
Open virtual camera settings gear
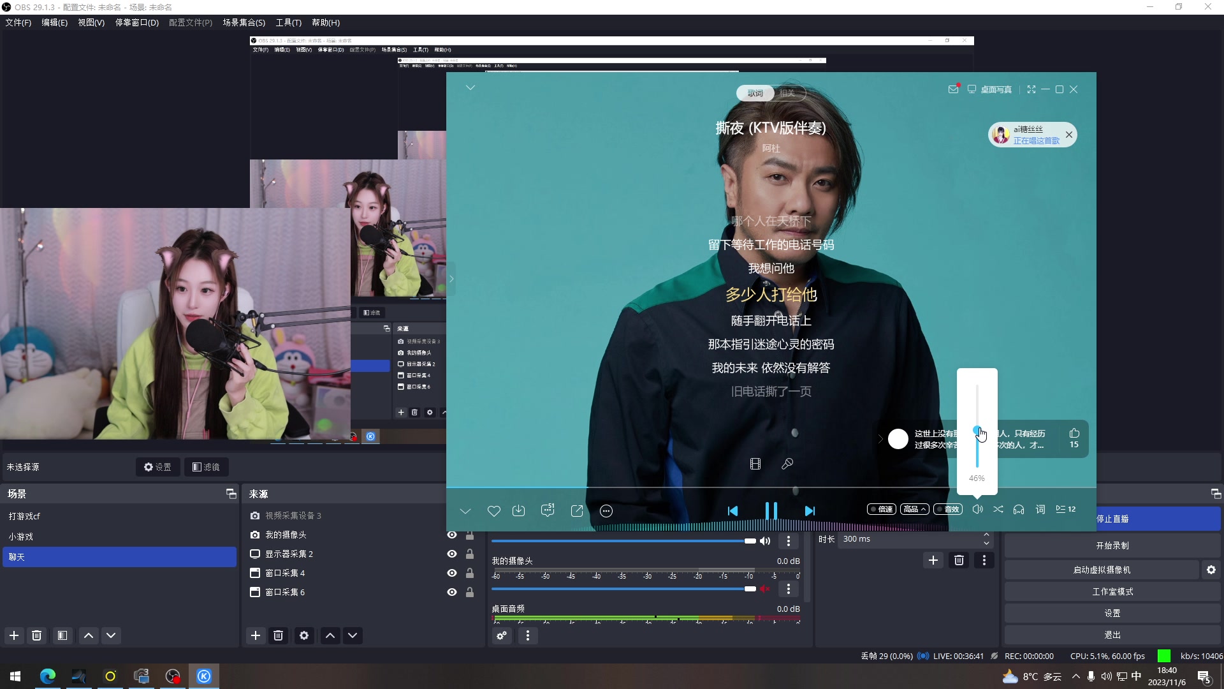(1211, 570)
